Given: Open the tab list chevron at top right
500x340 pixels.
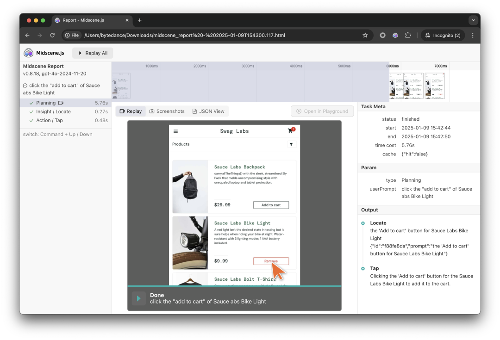Looking at the screenshot, I should [473, 20].
